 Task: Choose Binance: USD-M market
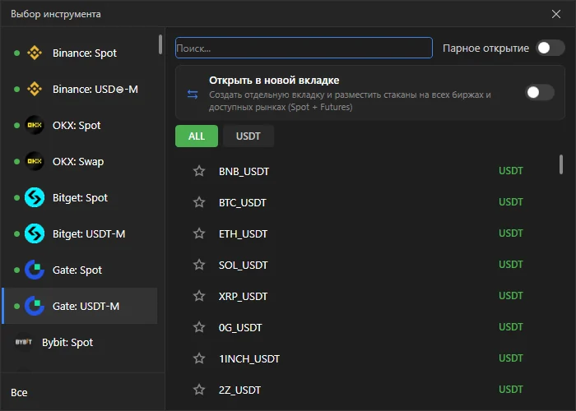(80, 89)
